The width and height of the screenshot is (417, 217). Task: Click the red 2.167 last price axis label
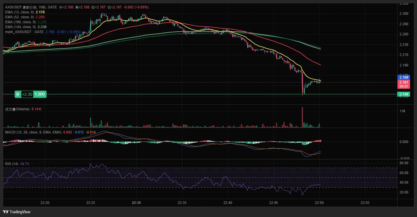(x=404, y=82)
